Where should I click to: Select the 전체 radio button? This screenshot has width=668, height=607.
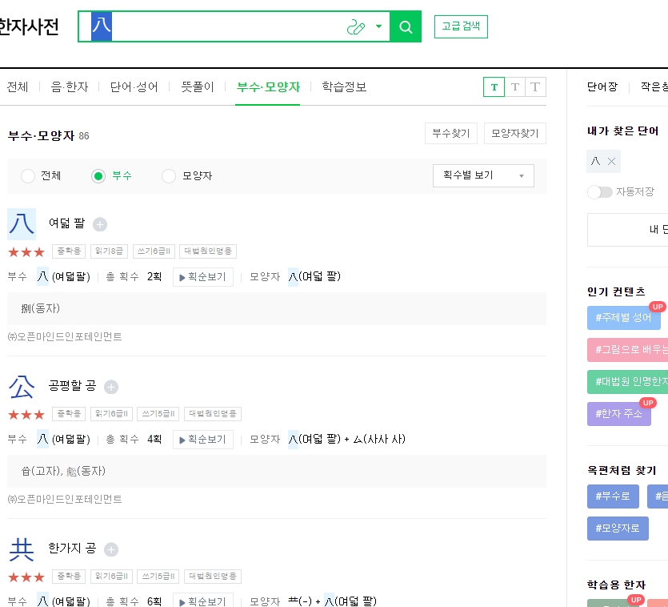pos(28,175)
